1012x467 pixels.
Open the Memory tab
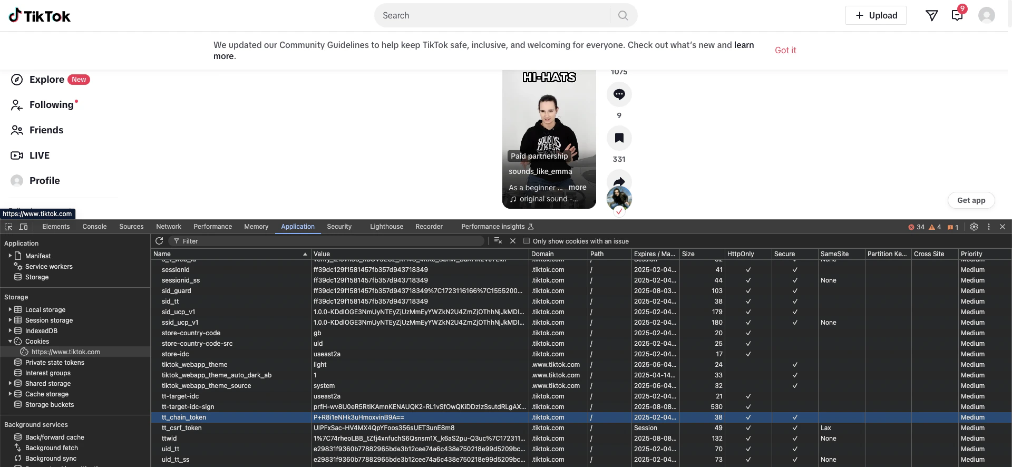256,227
